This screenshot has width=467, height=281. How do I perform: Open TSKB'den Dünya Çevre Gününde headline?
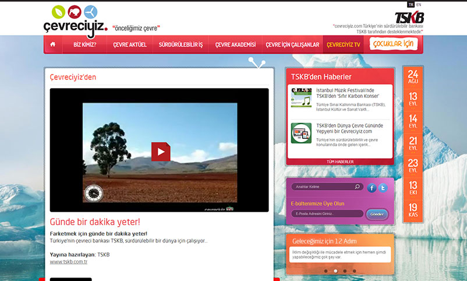tap(349, 128)
